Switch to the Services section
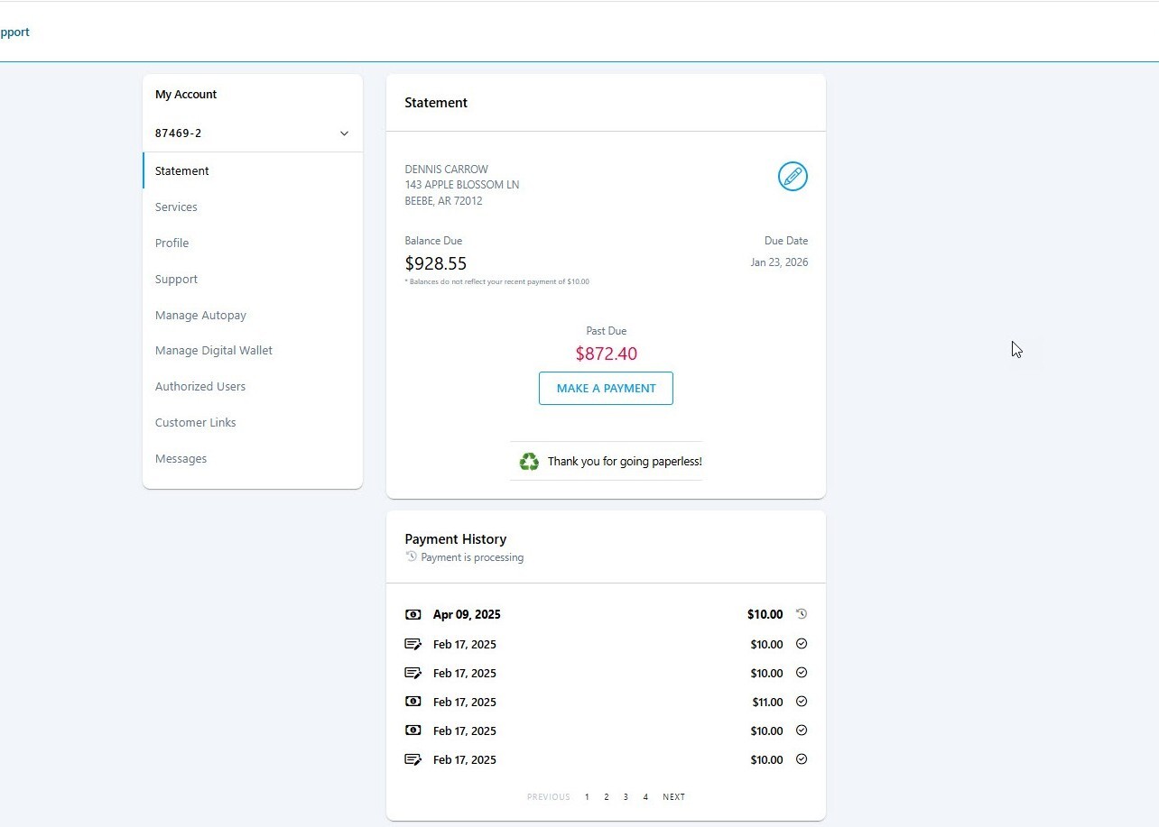 click(x=176, y=207)
